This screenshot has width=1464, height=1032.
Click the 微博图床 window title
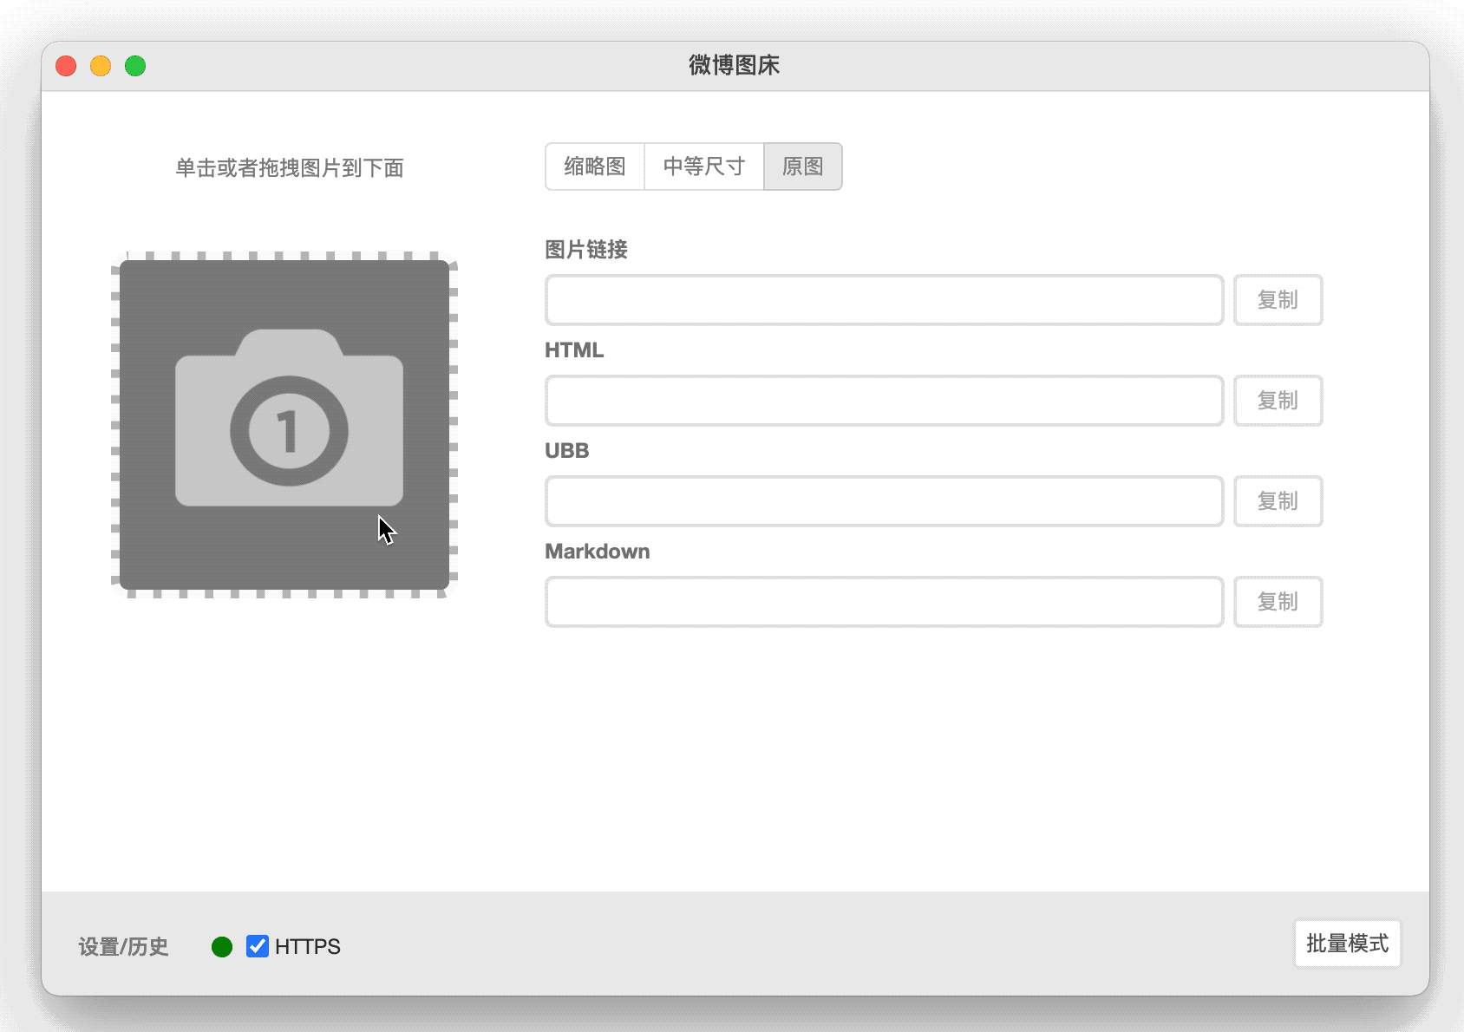click(x=734, y=65)
